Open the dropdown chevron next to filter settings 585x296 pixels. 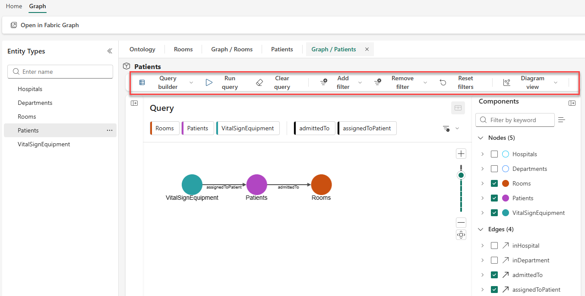pos(457,128)
